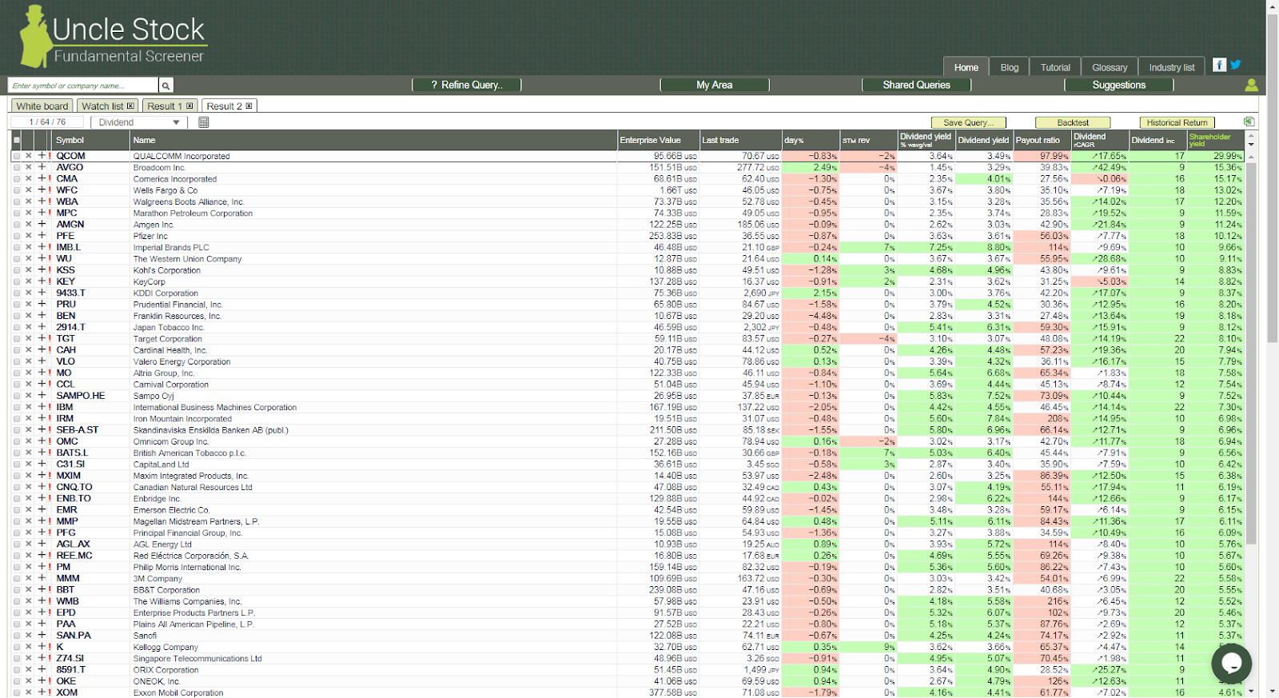Click the symbol or company search field
The image size is (1279, 698).
pyautogui.click(x=83, y=86)
